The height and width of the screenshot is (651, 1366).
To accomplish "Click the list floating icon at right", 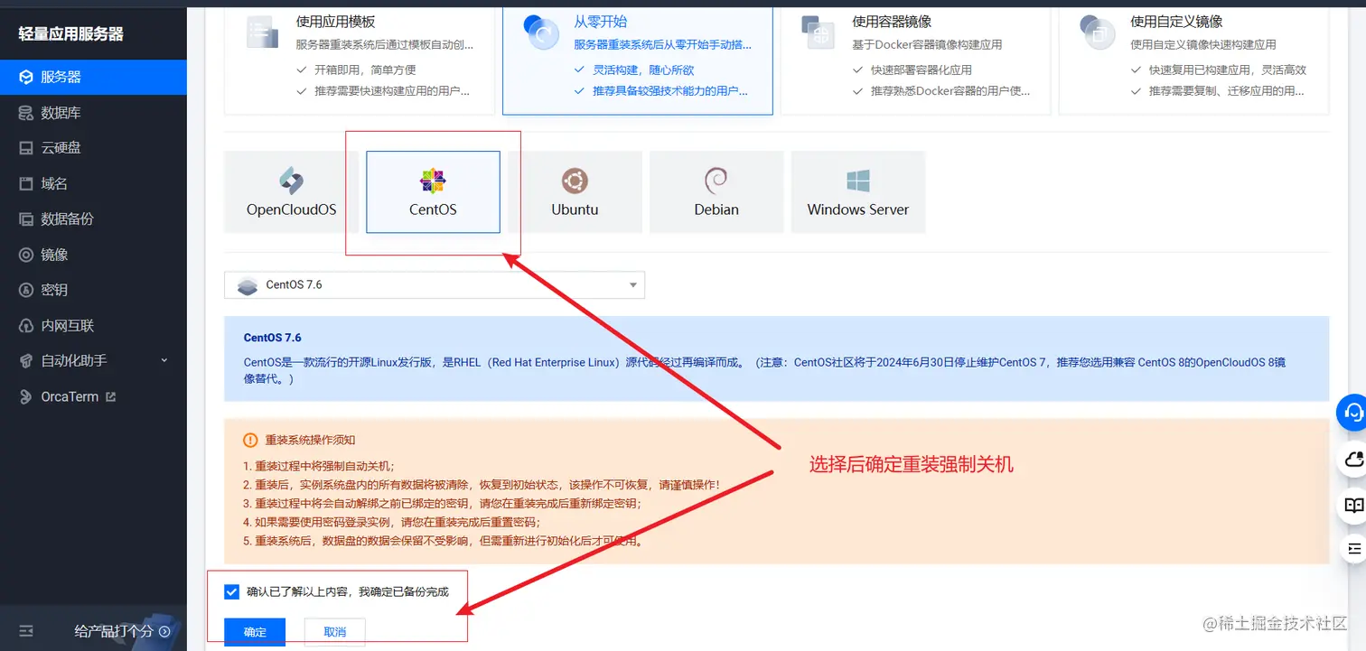I will coord(1353,548).
